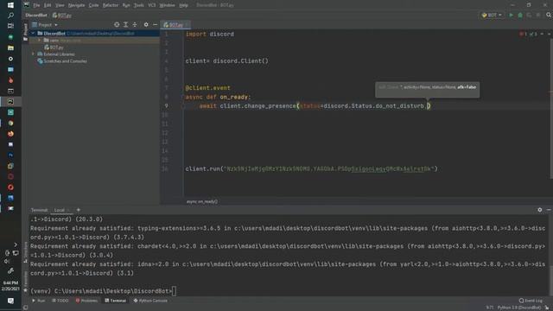Collapse the DiscordBot root folder
The height and width of the screenshot is (311, 553).
click(x=33, y=33)
